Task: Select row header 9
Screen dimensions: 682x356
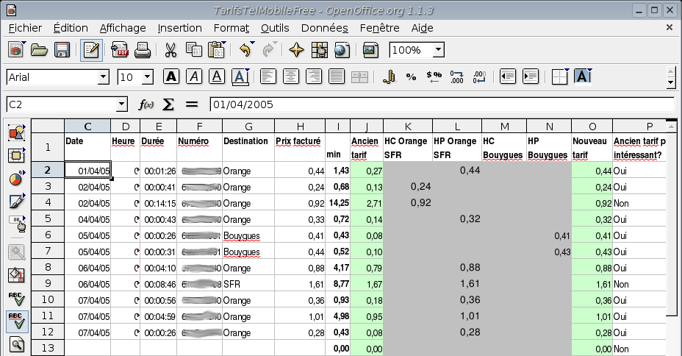Action: pos(48,284)
